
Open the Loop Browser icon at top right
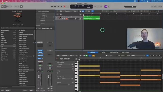[x=158, y=7]
